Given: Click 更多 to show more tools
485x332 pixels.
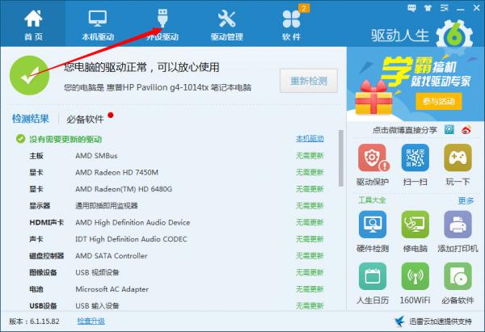Looking at the screenshot, I should (x=466, y=200).
